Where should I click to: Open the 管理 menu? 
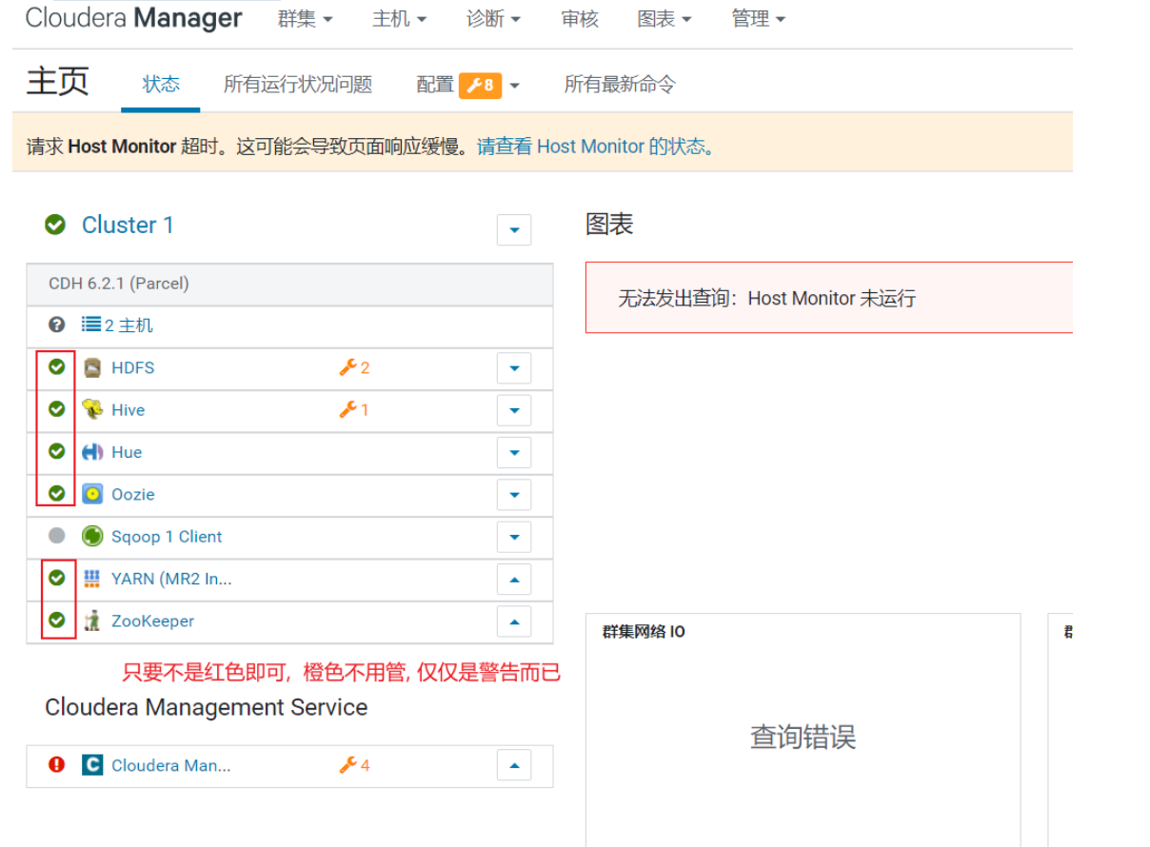(758, 19)
